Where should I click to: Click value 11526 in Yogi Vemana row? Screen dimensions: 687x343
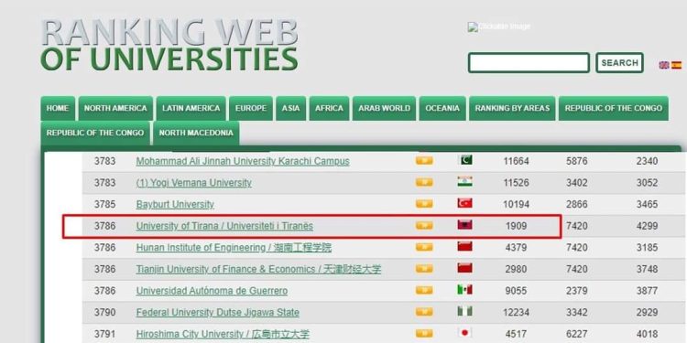coord(516,183)
